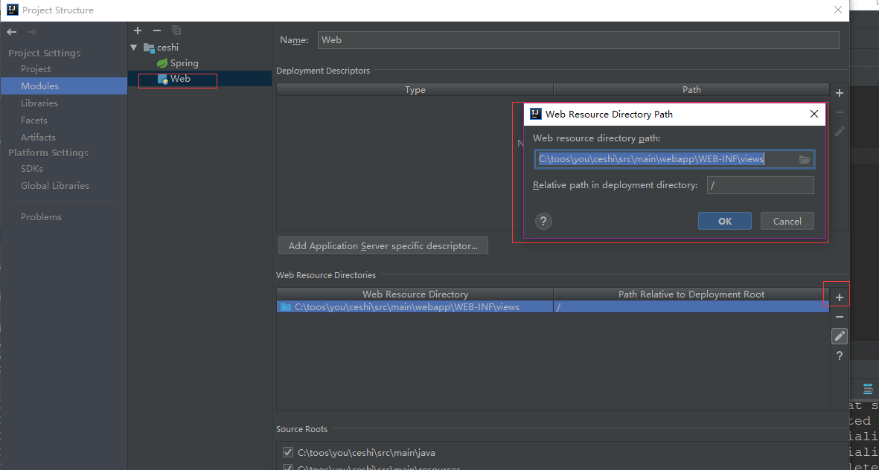Open help for Web Resource Directories

point(840,355)
